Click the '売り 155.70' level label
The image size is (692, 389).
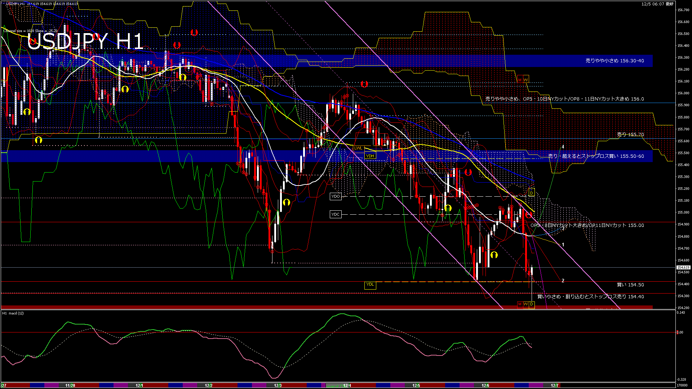point(630,134)
